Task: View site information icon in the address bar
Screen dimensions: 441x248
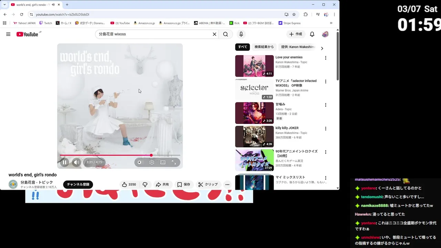Action: 31,14
